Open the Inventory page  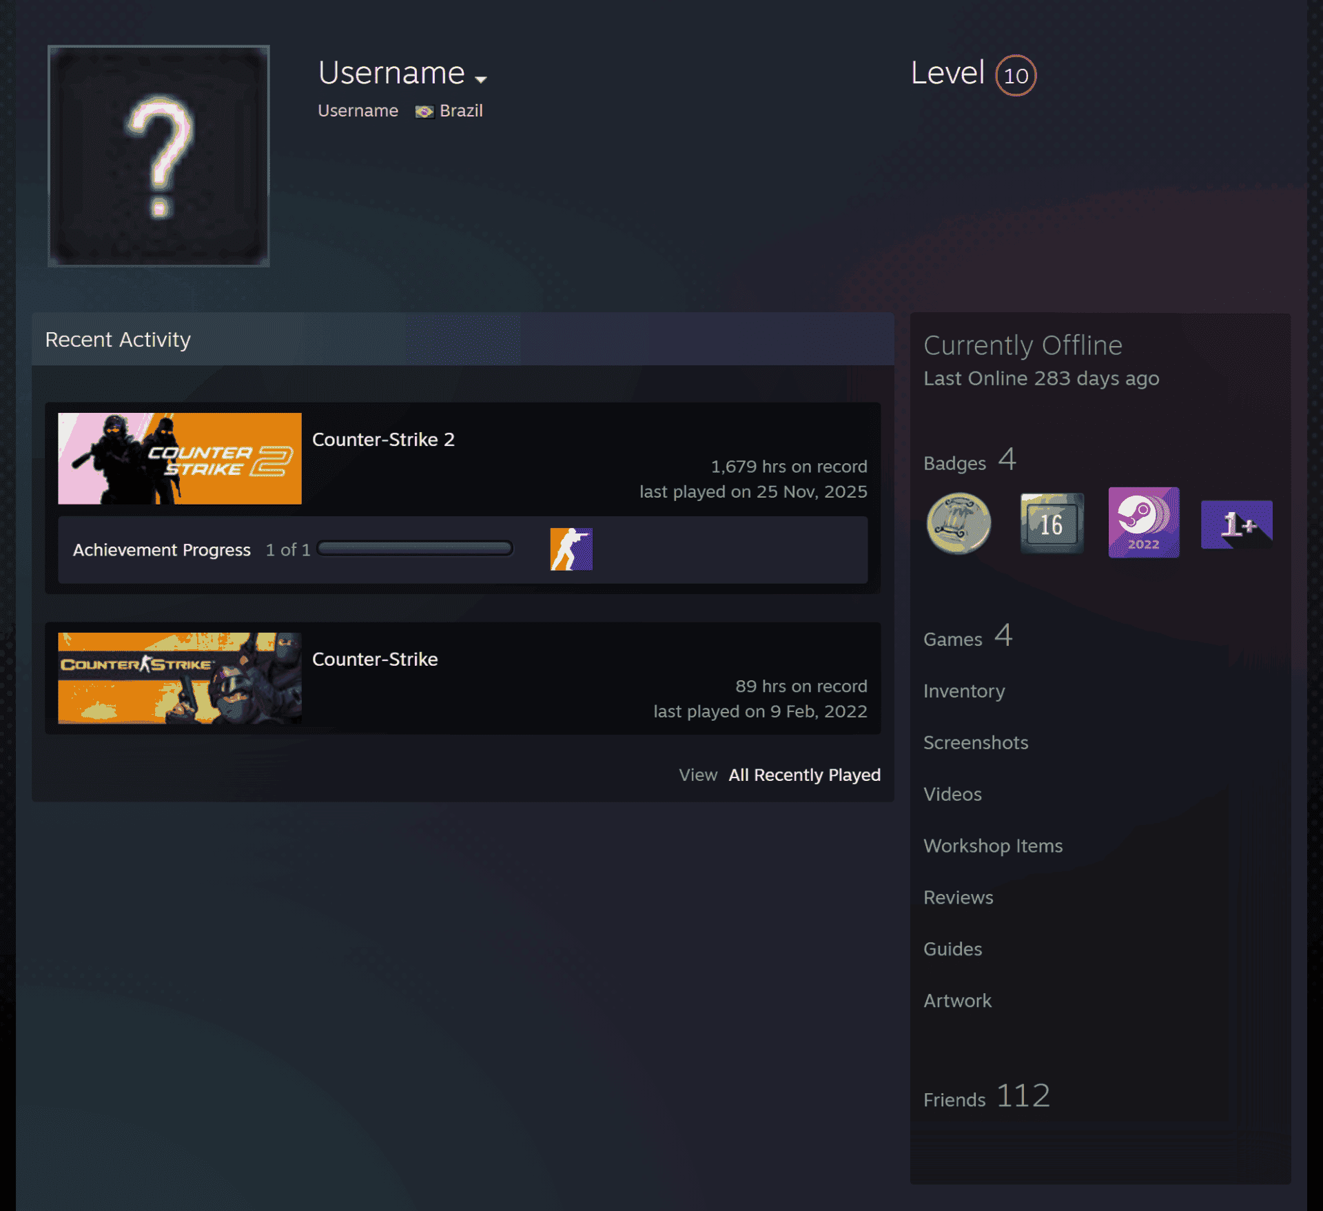pos(964,691)
